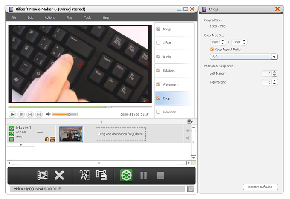Click the green square track icon for Movie 1
The height and width of the screenshot is (199, 290).
(x=12, y=139)
